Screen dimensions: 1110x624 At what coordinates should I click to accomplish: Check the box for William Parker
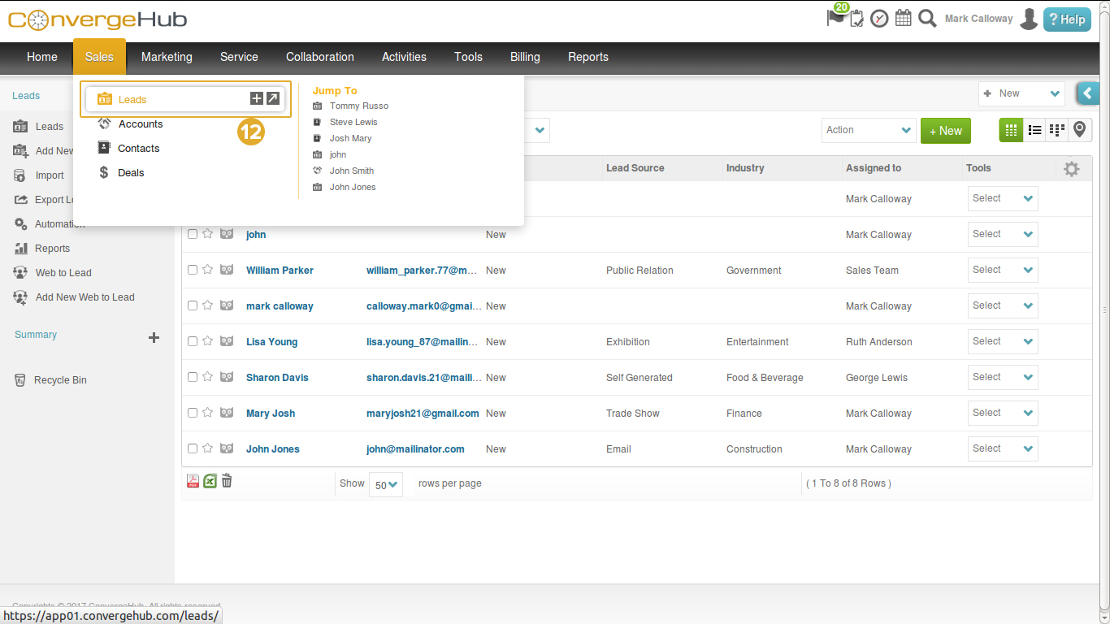(x=193, y=270)
